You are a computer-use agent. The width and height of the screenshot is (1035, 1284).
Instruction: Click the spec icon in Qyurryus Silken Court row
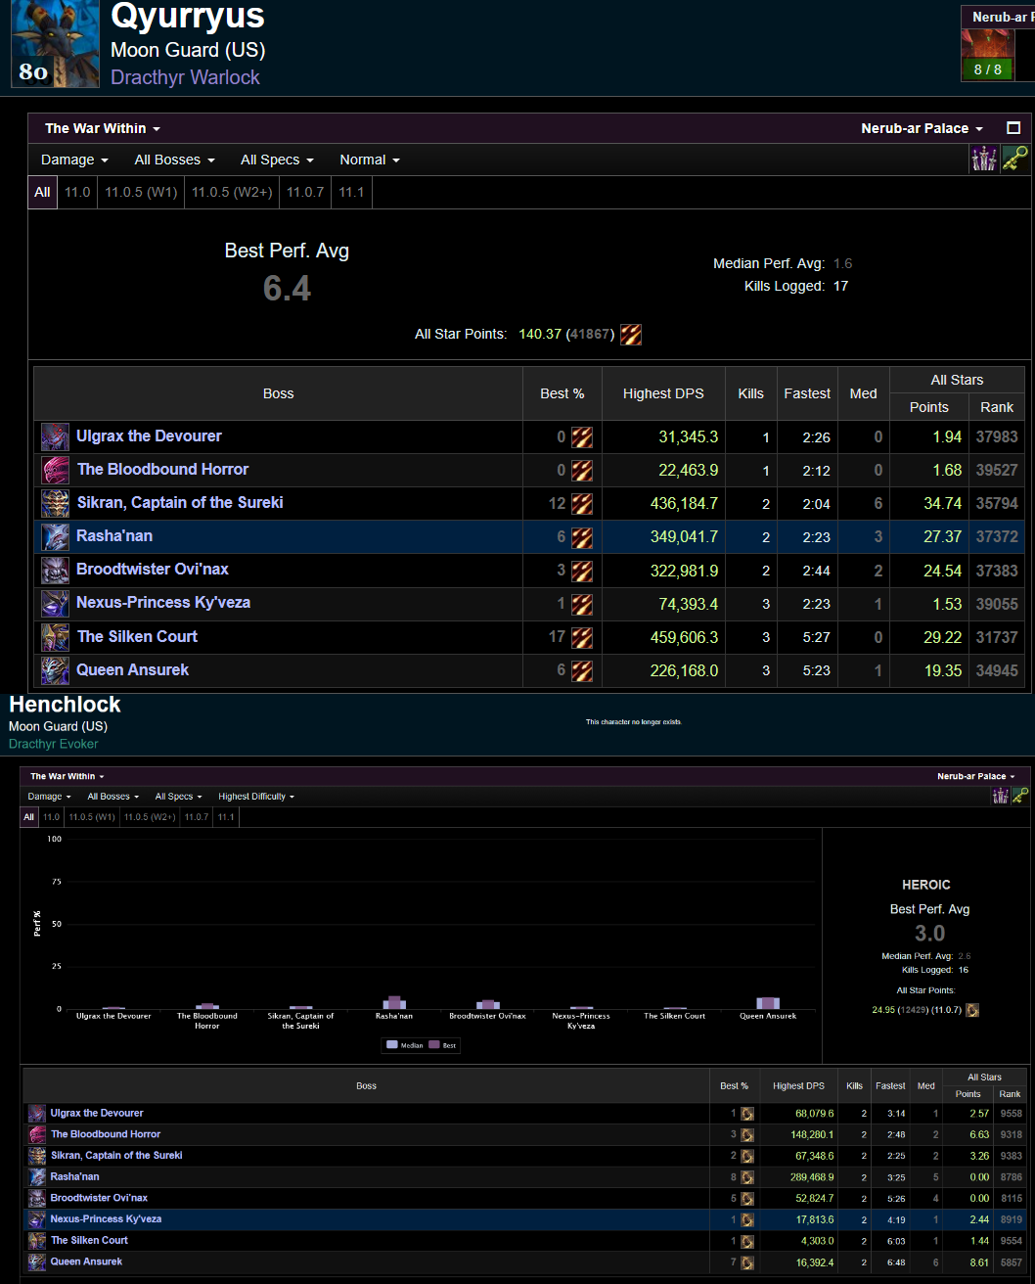[582, 637]
